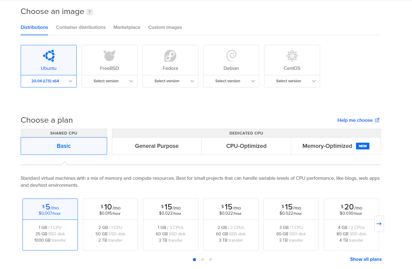
Task: Switch to the Distributions tab
Action: click(x=34, y=27)
